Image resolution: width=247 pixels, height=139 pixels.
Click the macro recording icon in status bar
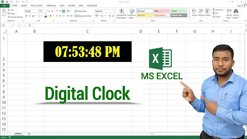10,137
